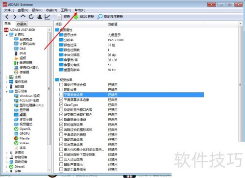Viewport: 245px width, 178px height.
Task: Toggle the 拖动时显示窗口内容 checkbox
Action: coord(61,109)
